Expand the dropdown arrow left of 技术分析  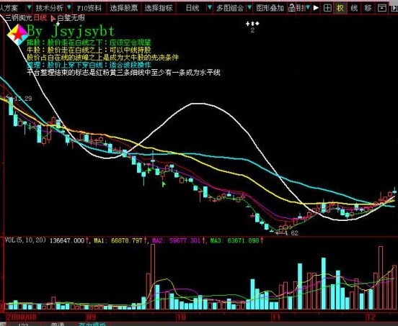coord(29,8)
